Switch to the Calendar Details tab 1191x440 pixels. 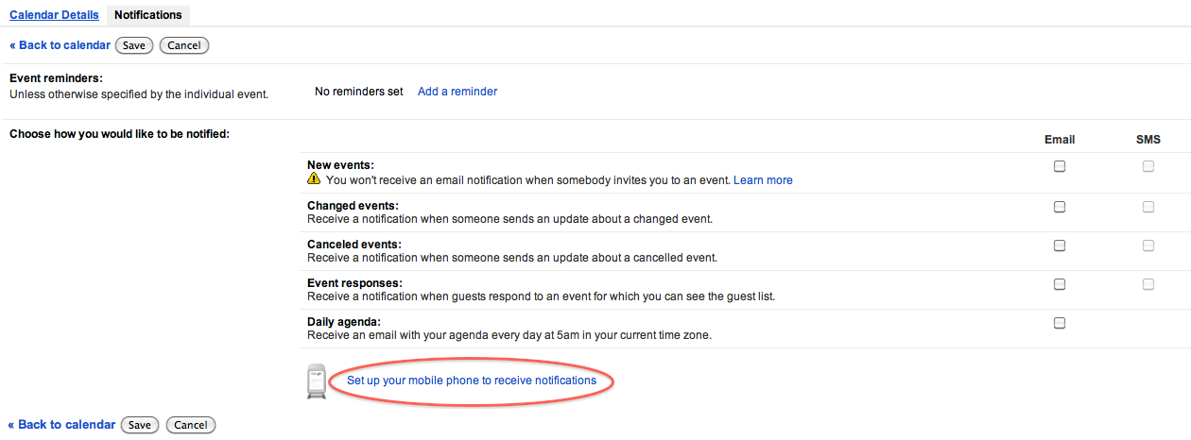54,15
